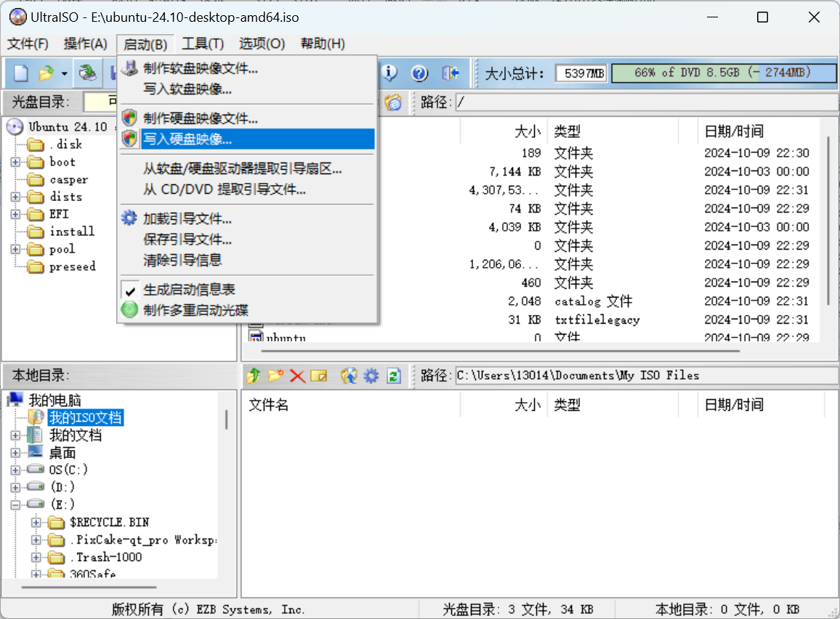Open the 工具(T) menu
840x619 pixels.
pyautogui.click(x=203, y=44)
